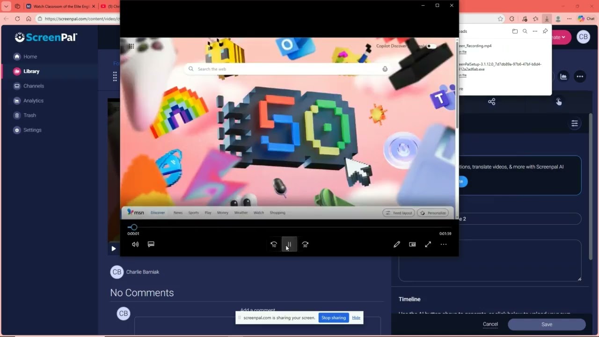Click the pencil edit icon in media player
This screenshot has width=599, height=337.
pyautogui.click(x=397, y=244)
